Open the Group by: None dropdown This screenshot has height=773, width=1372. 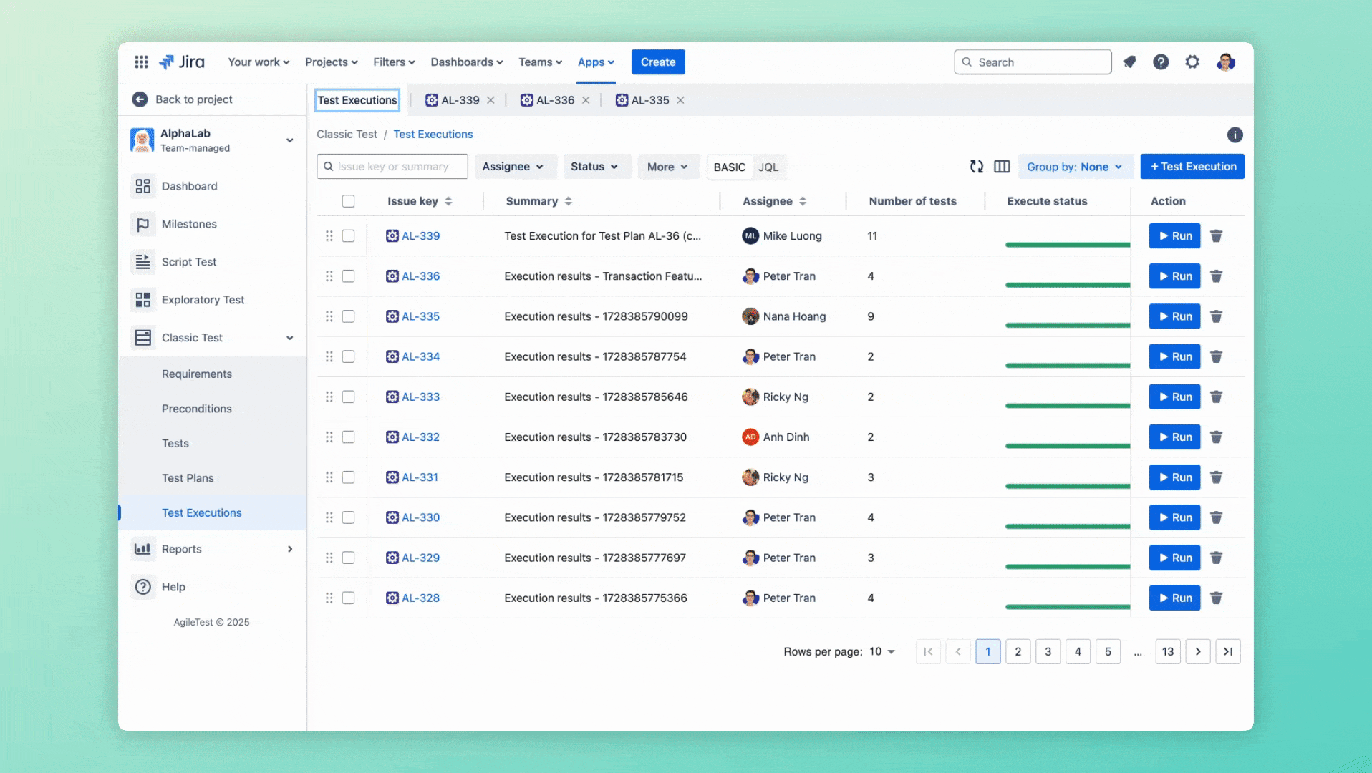coord(1074,167)
